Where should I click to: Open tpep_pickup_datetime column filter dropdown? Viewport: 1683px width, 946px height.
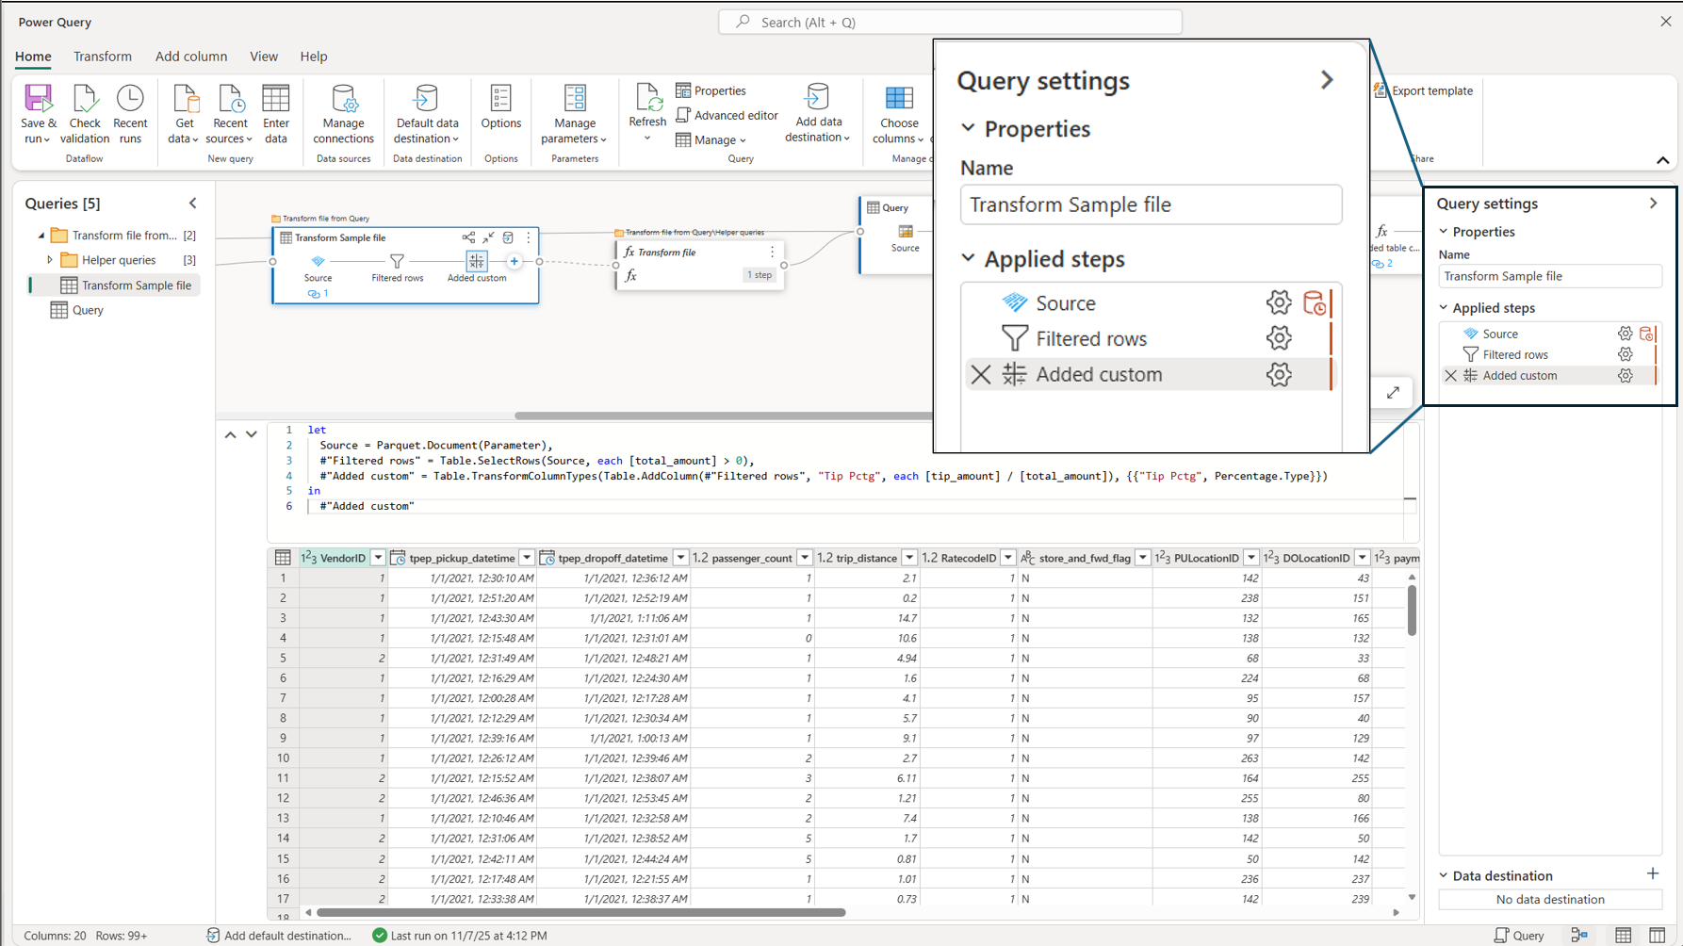point(527,558)
